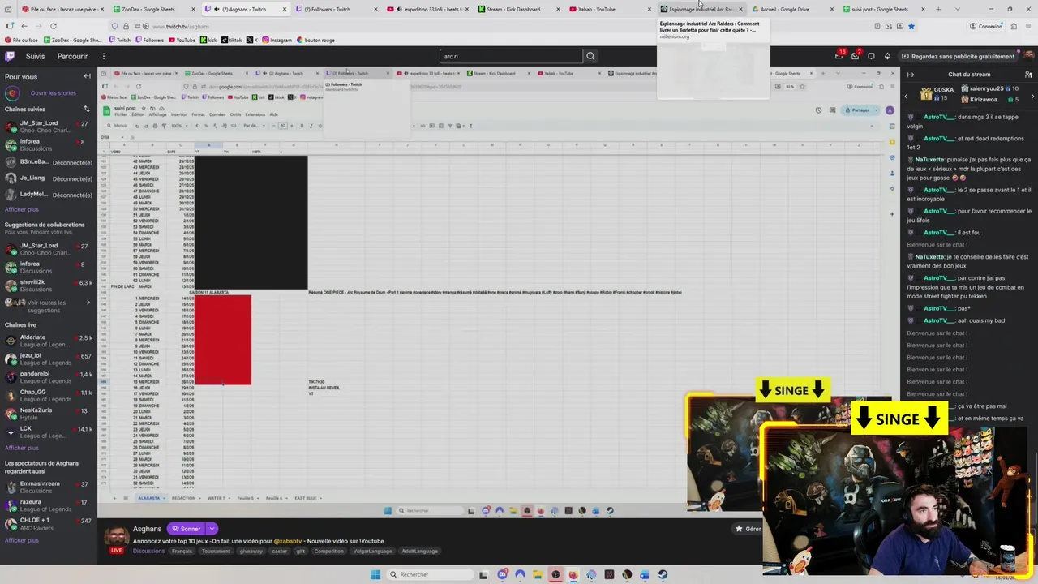Open followed channel B3nLeBa… marked Déconnecté(e)

pos(49,162)
